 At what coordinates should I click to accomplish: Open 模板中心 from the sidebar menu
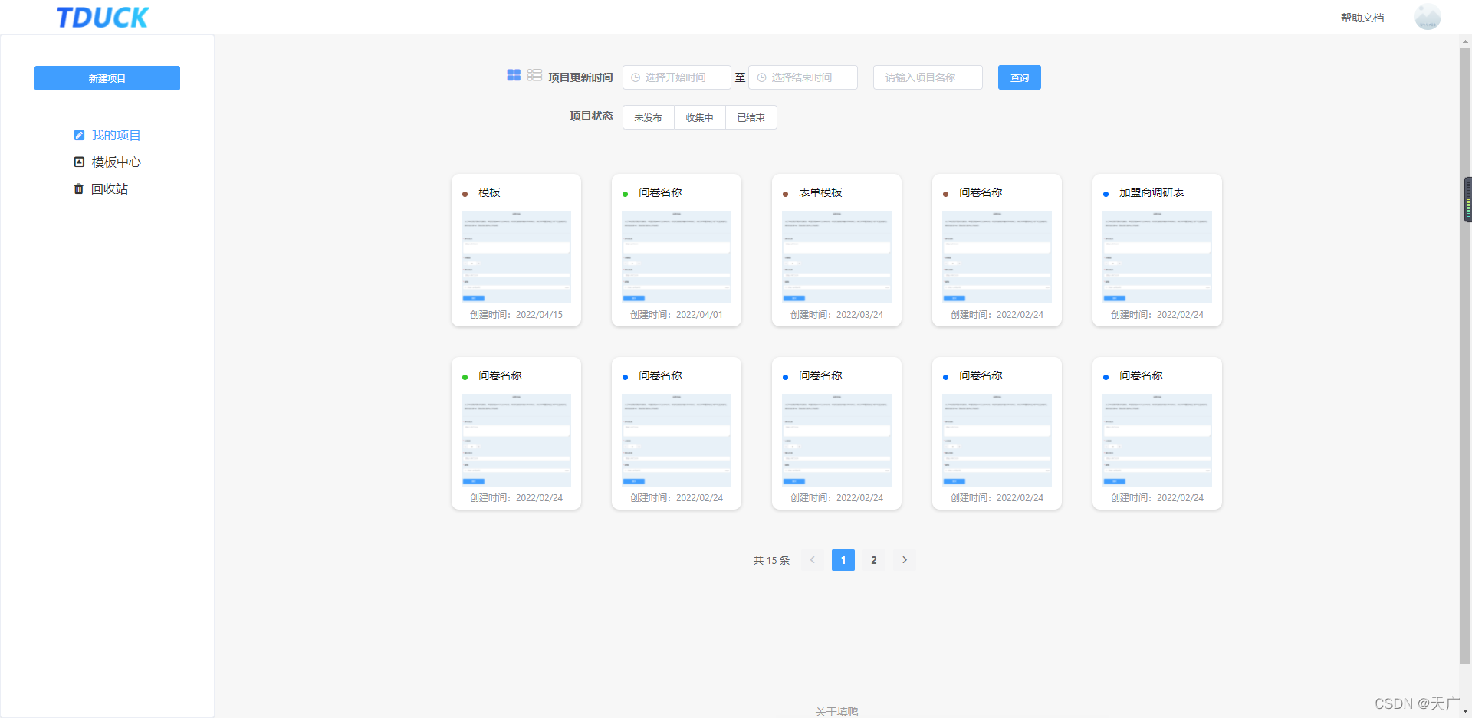pyautogui.click(x=116, y=162)
